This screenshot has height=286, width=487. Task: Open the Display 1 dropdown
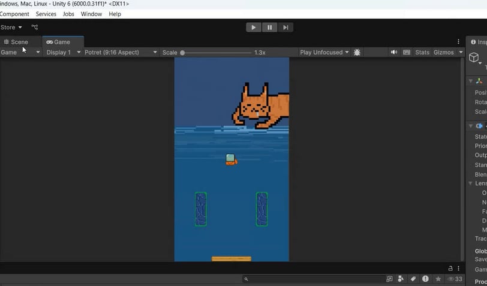coord(64,52)
